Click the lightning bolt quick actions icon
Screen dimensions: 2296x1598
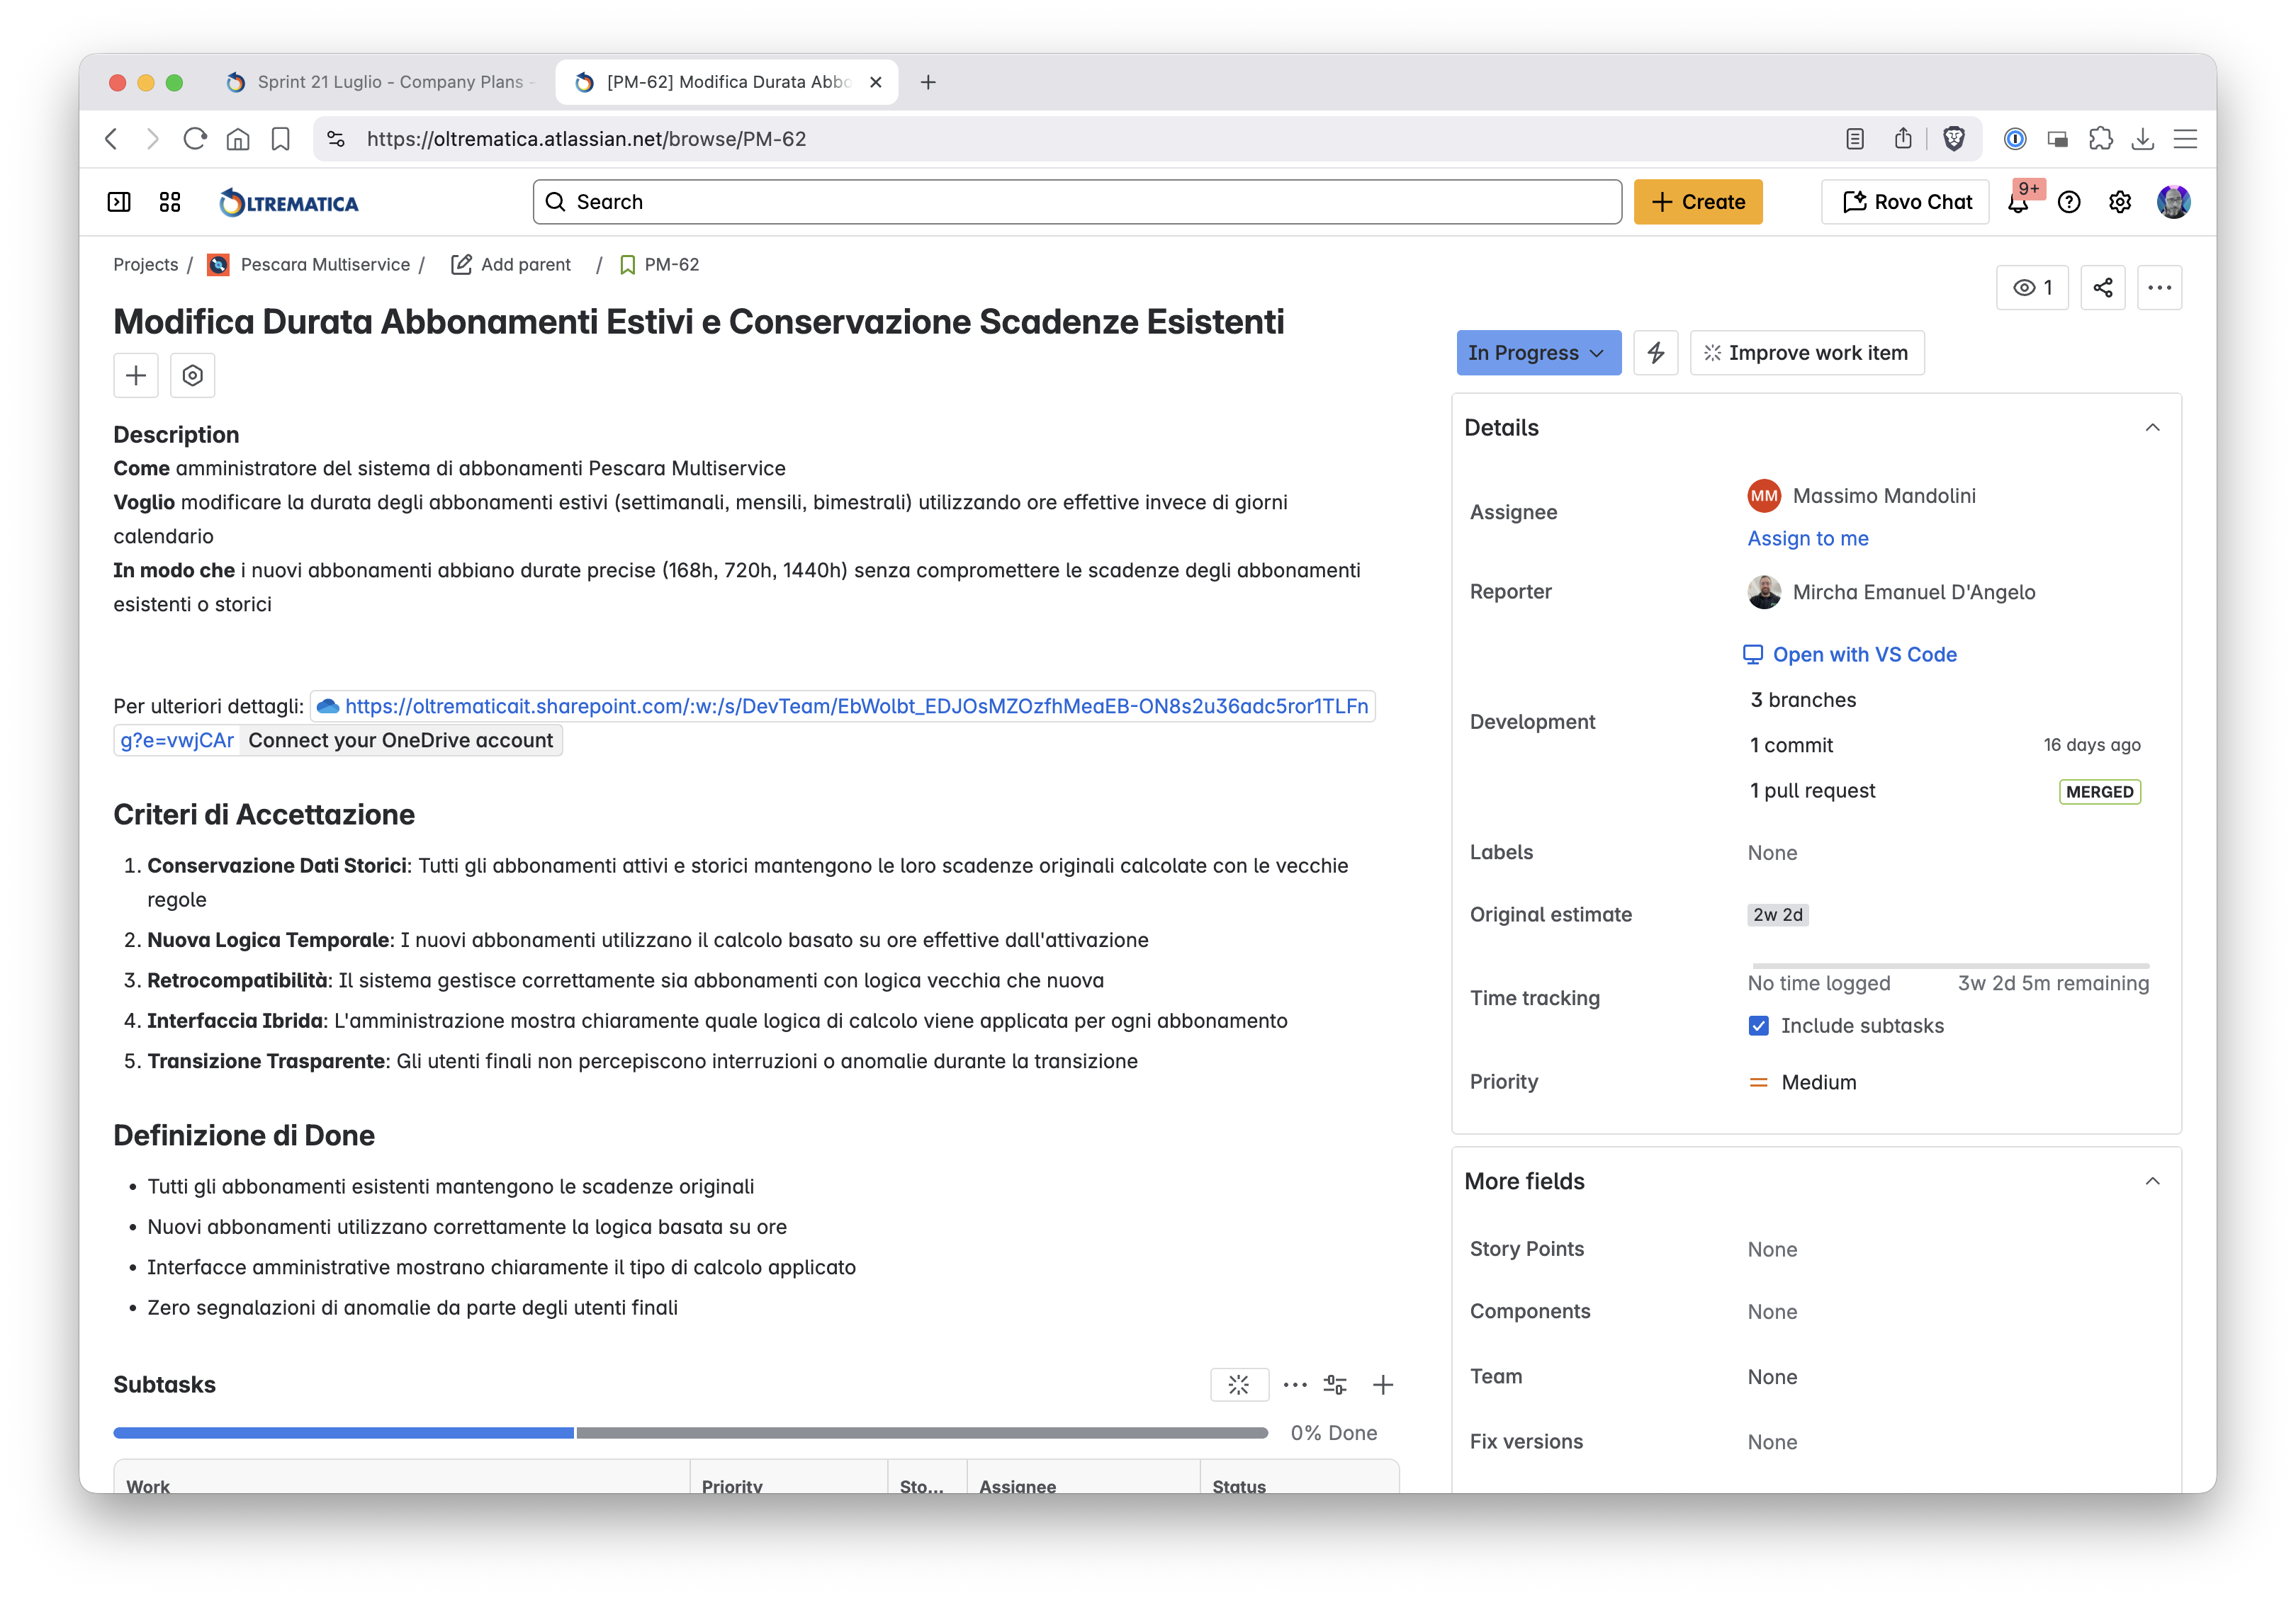pyautogui.click(x=1656, y=353)
